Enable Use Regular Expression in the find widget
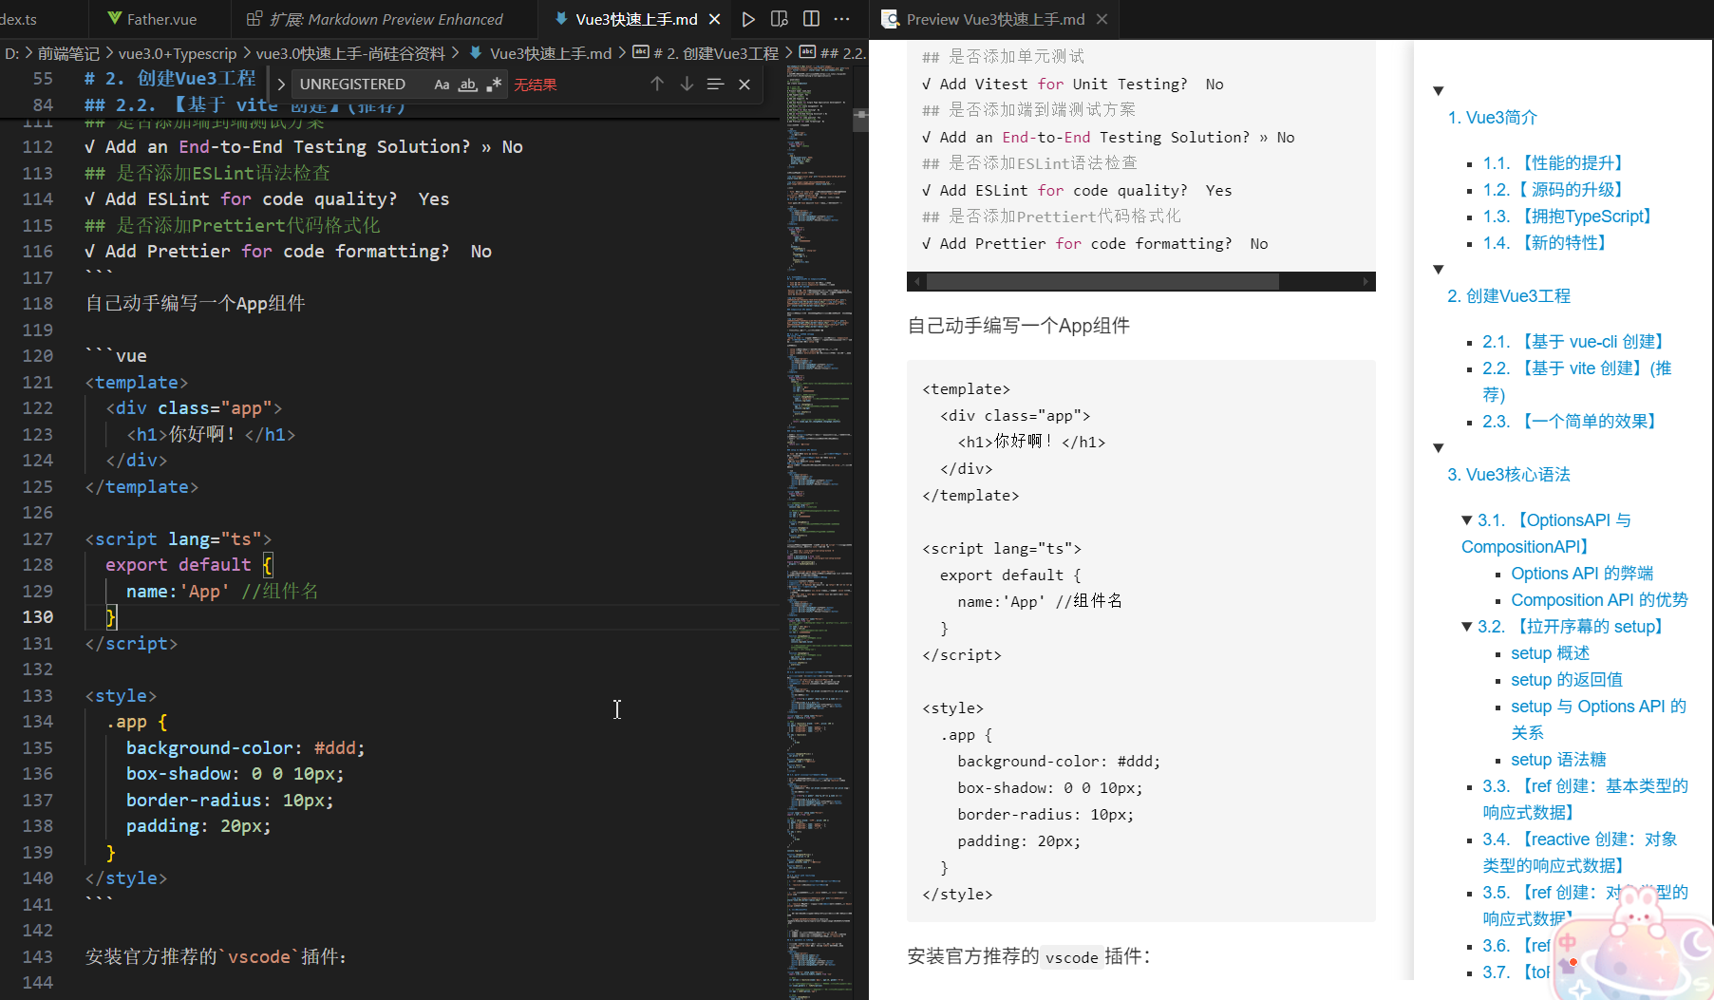 point(494,85)
